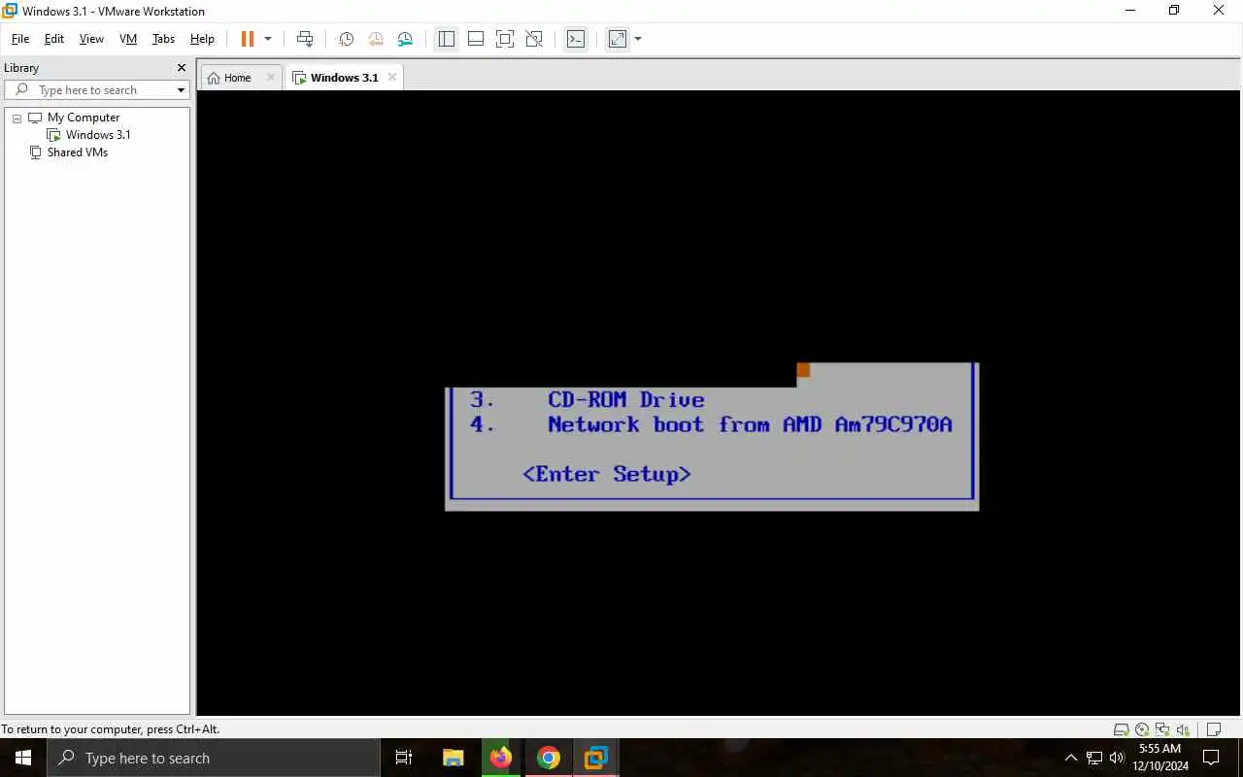Toggle the library sidebar view button
The height and width of the screenshot is (777, 1243).
(446, 39)
